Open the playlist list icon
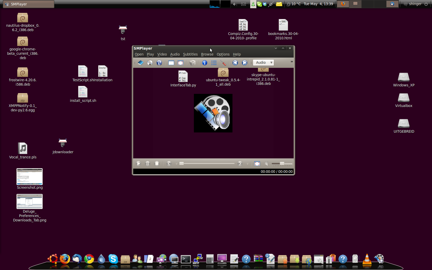This screenshot has width=432, height=270. tap(214, 63)
